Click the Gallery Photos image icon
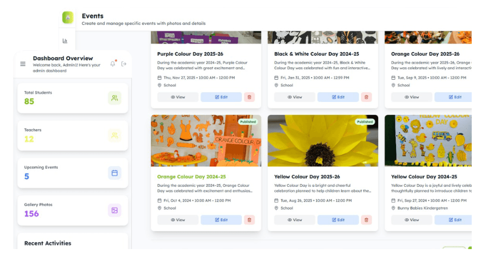 [114, 210]
